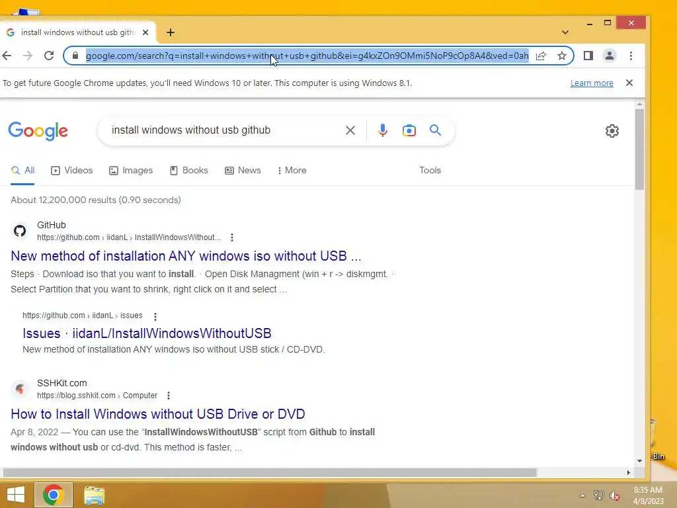677x508 pixels.
Task: Click the forward navigation arrow
Action: click(x=28, y=56)
